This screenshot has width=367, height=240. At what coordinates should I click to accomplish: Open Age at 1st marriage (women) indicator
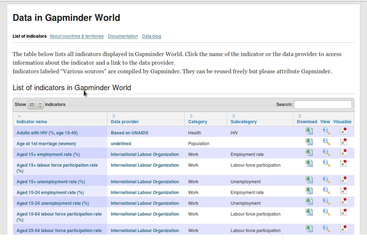click(x=46, y=143)
